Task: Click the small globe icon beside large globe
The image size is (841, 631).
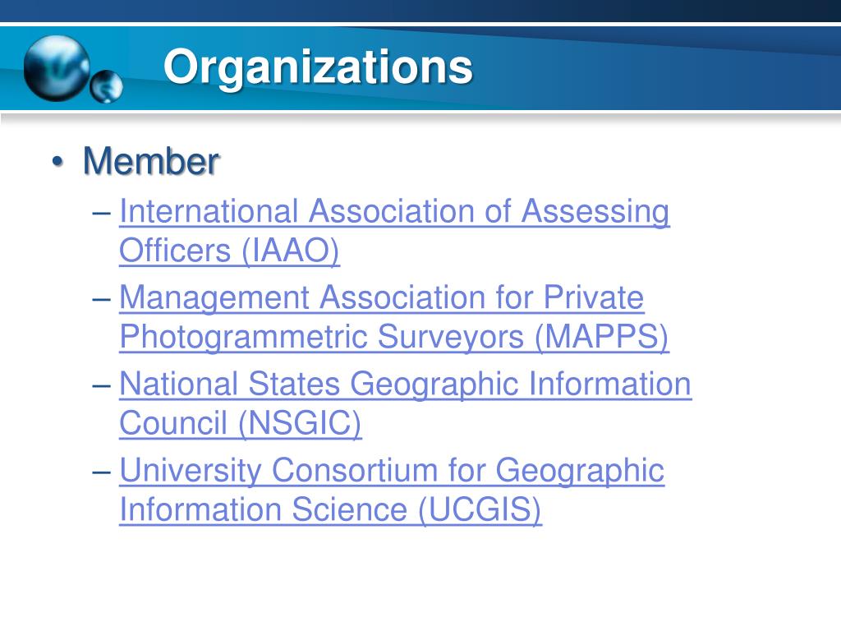Action: (x=106, y=86)
